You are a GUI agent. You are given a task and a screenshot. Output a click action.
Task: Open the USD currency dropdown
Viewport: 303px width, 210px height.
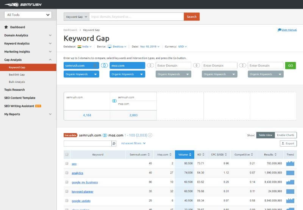tap(183, 46)
